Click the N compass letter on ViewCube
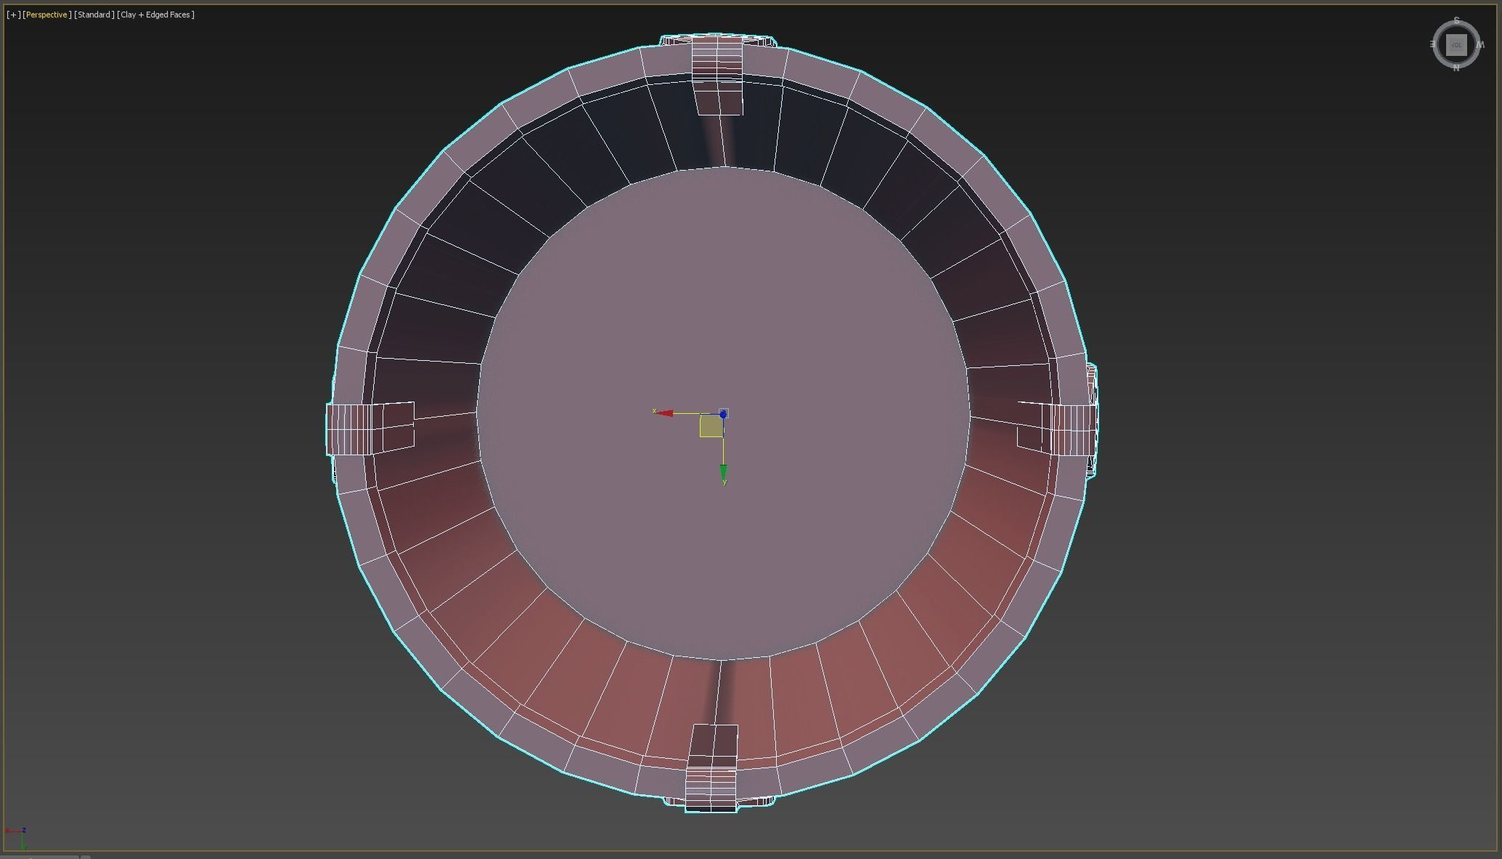Screen dimensions: 1502x859 pyautogui.click(x=1456, y=68)
